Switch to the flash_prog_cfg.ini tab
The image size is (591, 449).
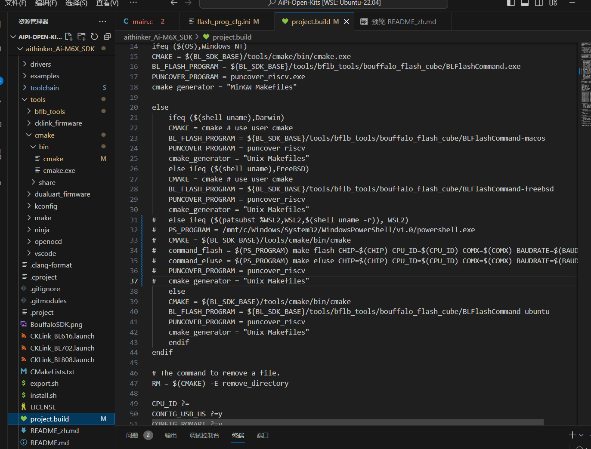pyautogui.click(x=227, y=22)
